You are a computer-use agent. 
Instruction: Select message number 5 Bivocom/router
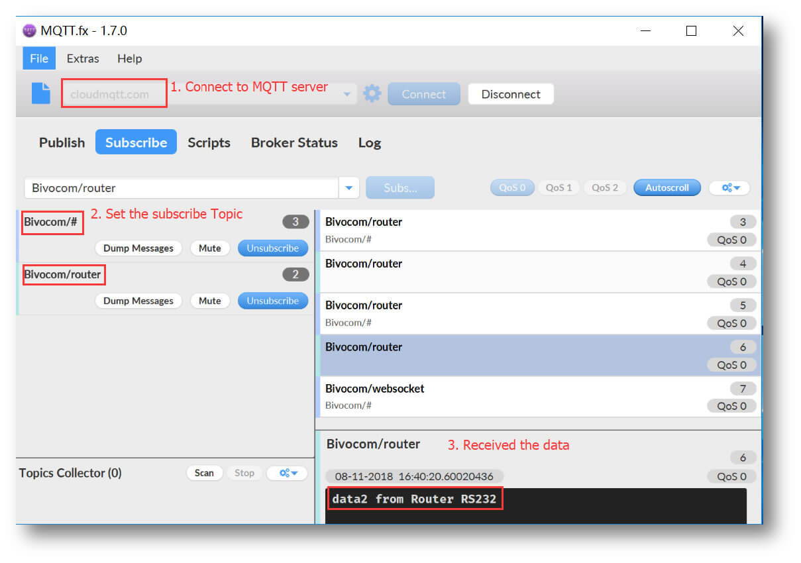coord(539,314)
